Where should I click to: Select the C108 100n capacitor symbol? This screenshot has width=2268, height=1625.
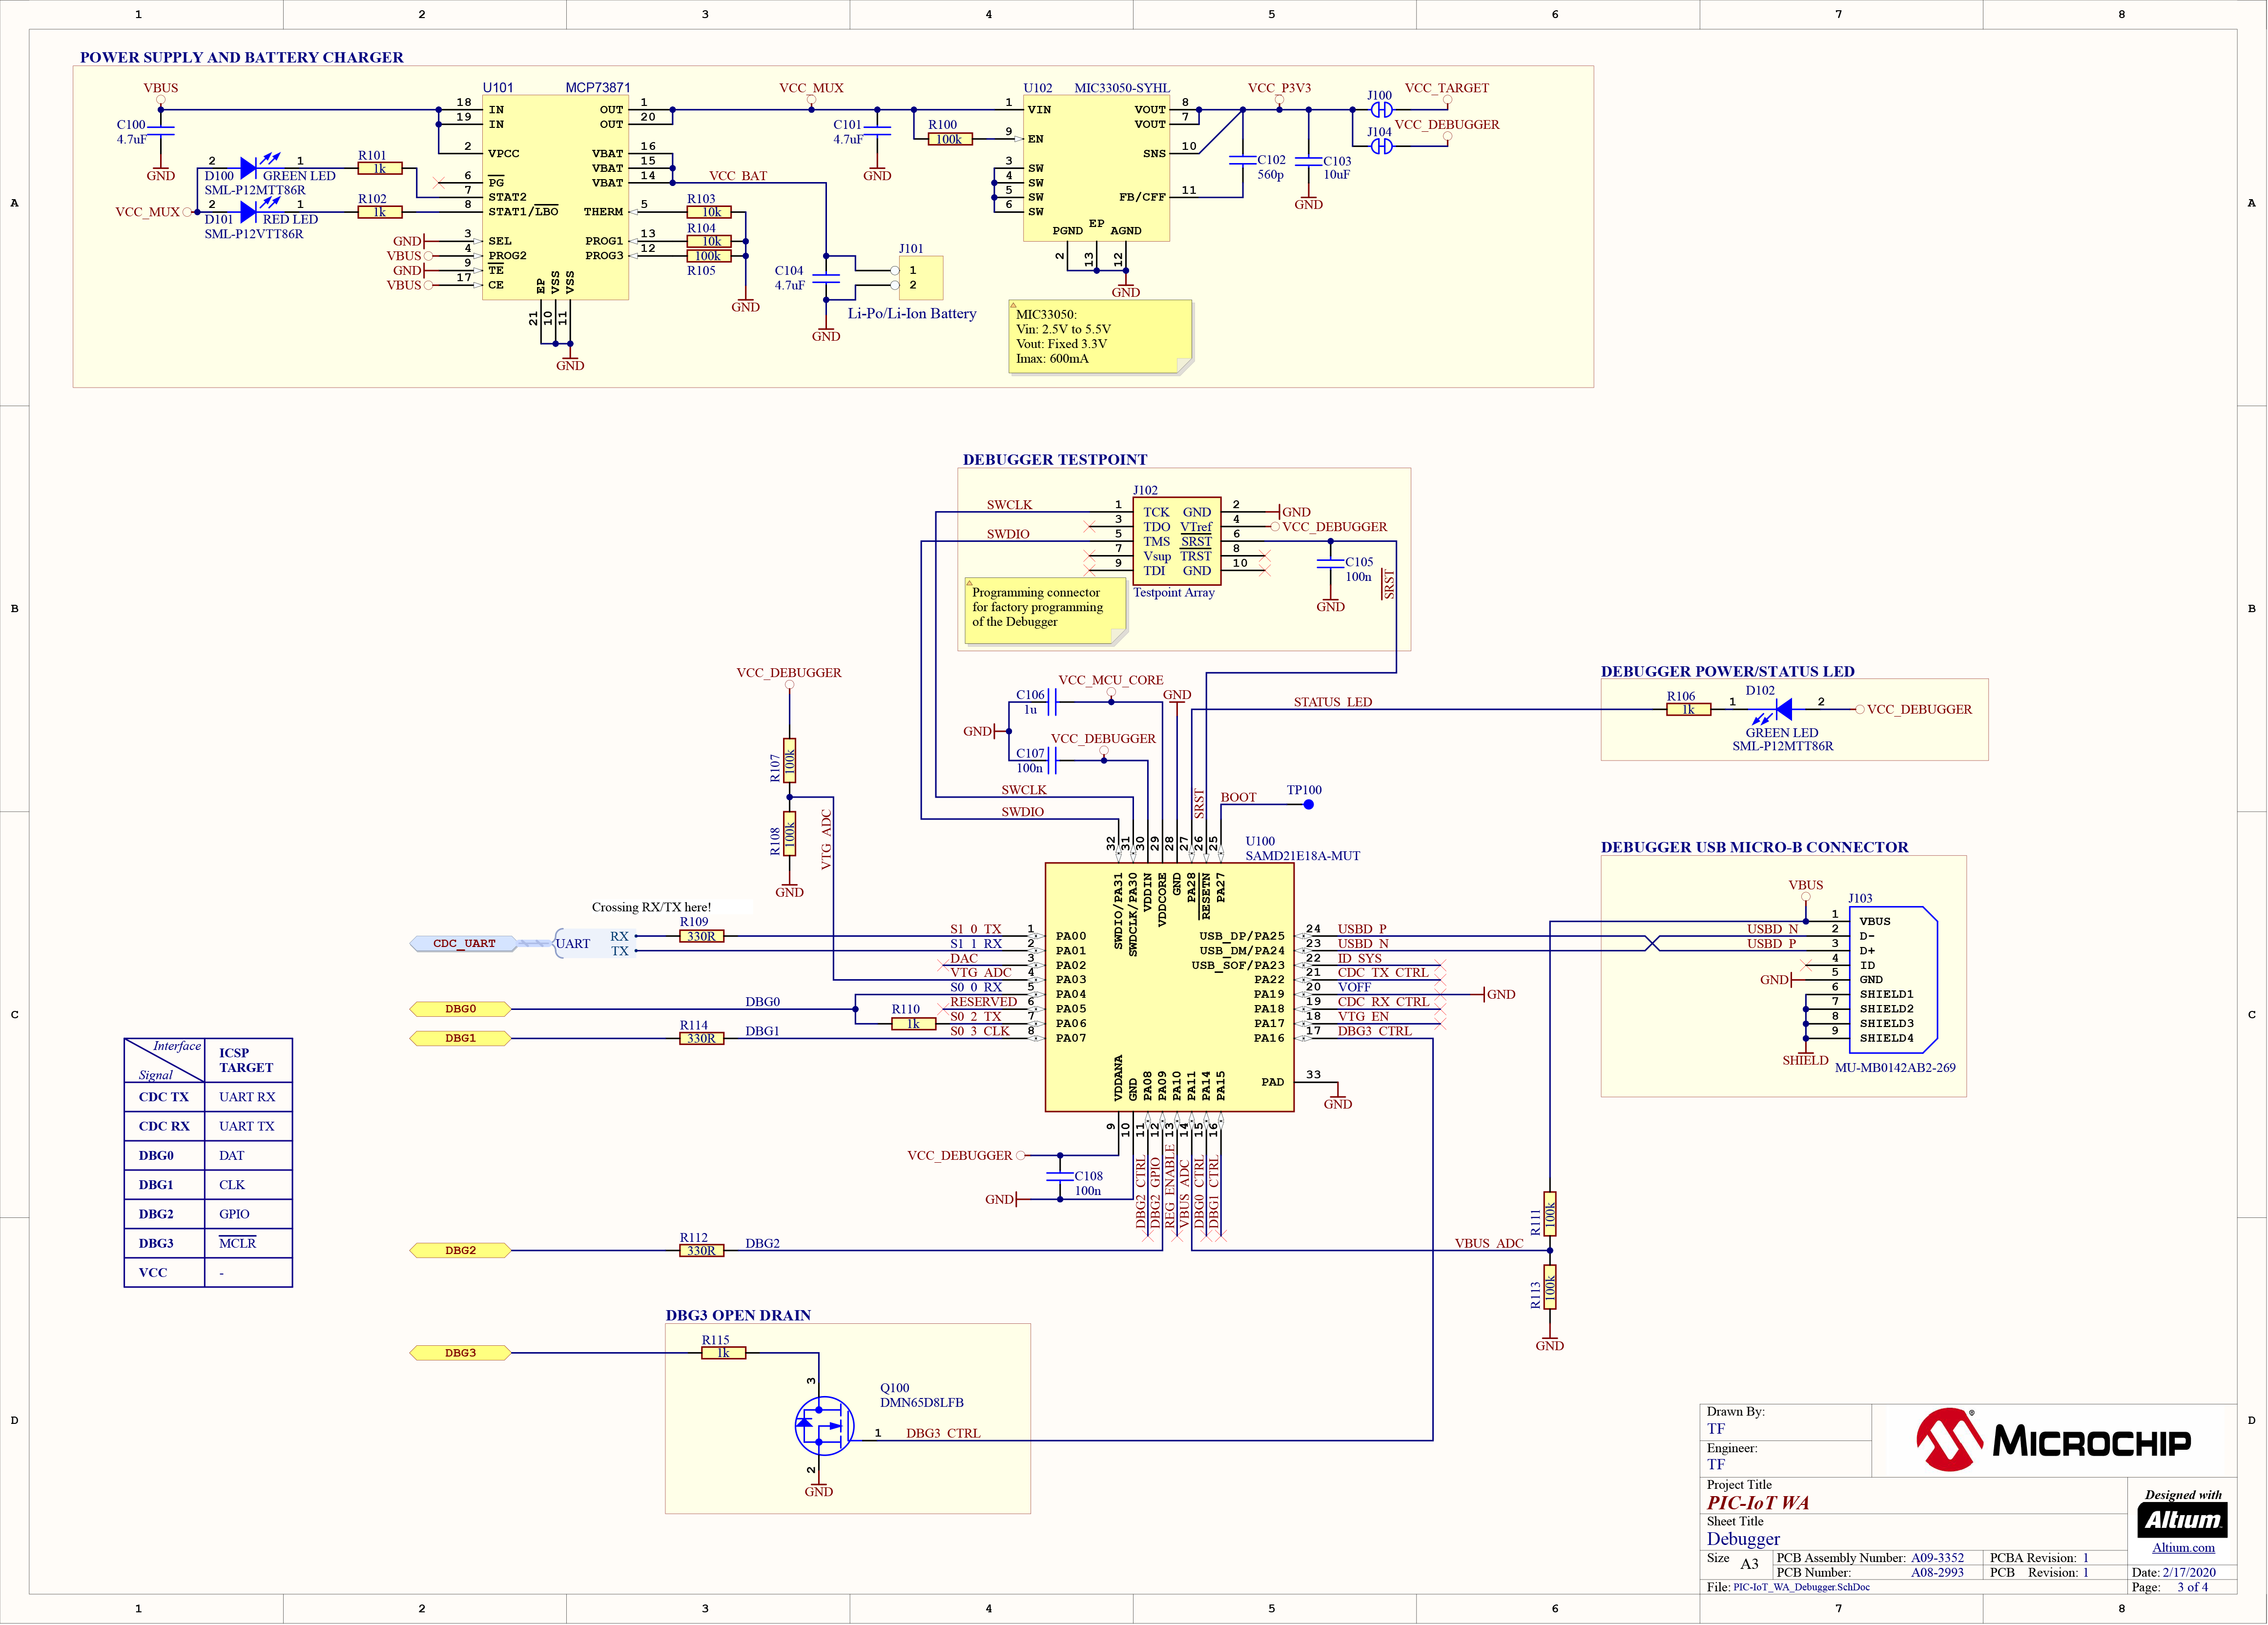[x=1060, y=1177]
